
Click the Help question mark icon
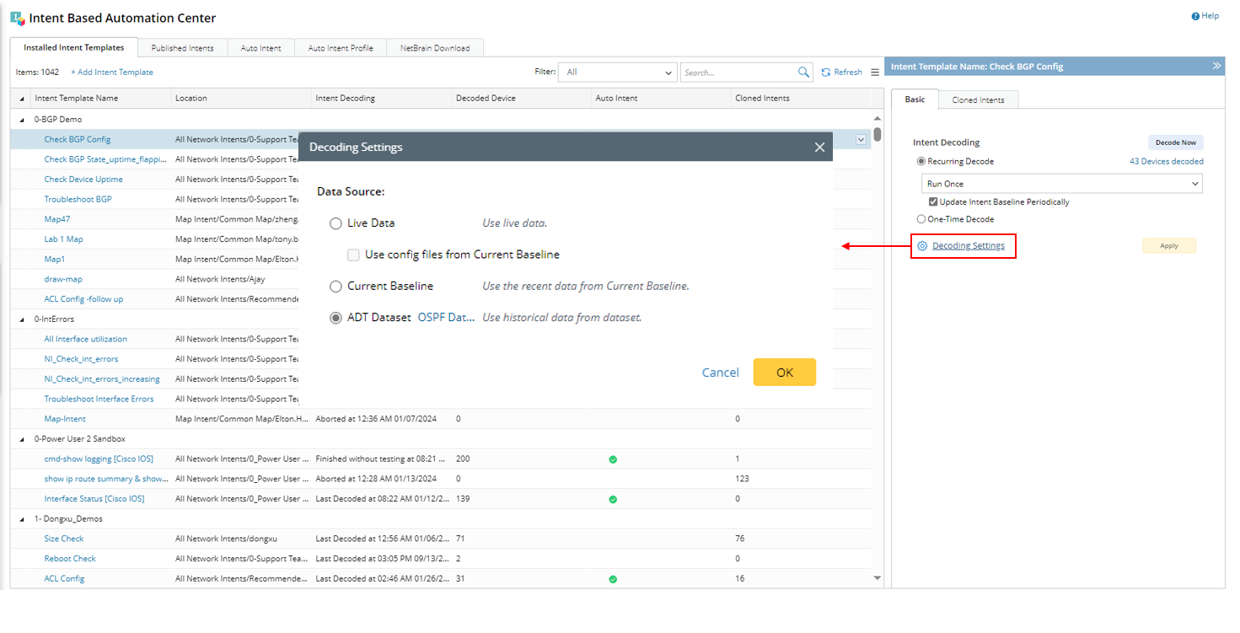(x=1195, y=16)
